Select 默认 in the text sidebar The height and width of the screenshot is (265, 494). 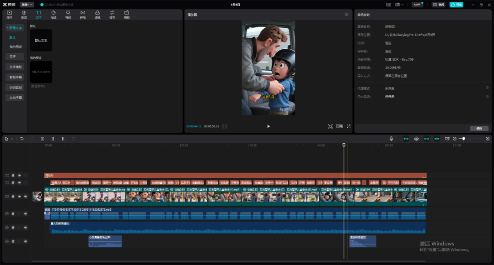click(12, 38)
